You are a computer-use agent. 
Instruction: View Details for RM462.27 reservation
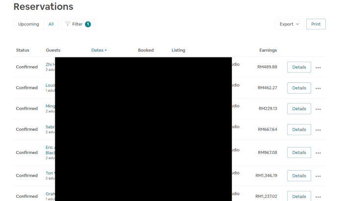[x=299, y=88]
